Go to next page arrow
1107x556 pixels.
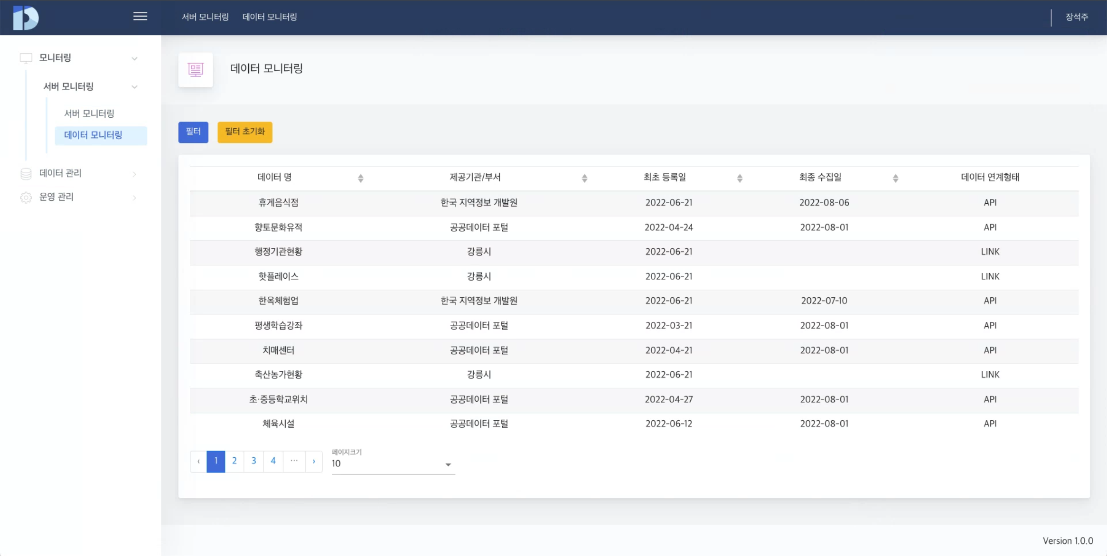click(314, 461)
